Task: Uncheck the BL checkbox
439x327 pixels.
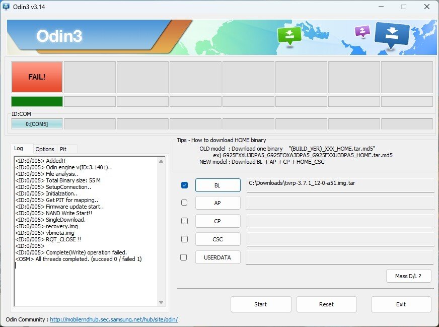Action: [184, 185]
